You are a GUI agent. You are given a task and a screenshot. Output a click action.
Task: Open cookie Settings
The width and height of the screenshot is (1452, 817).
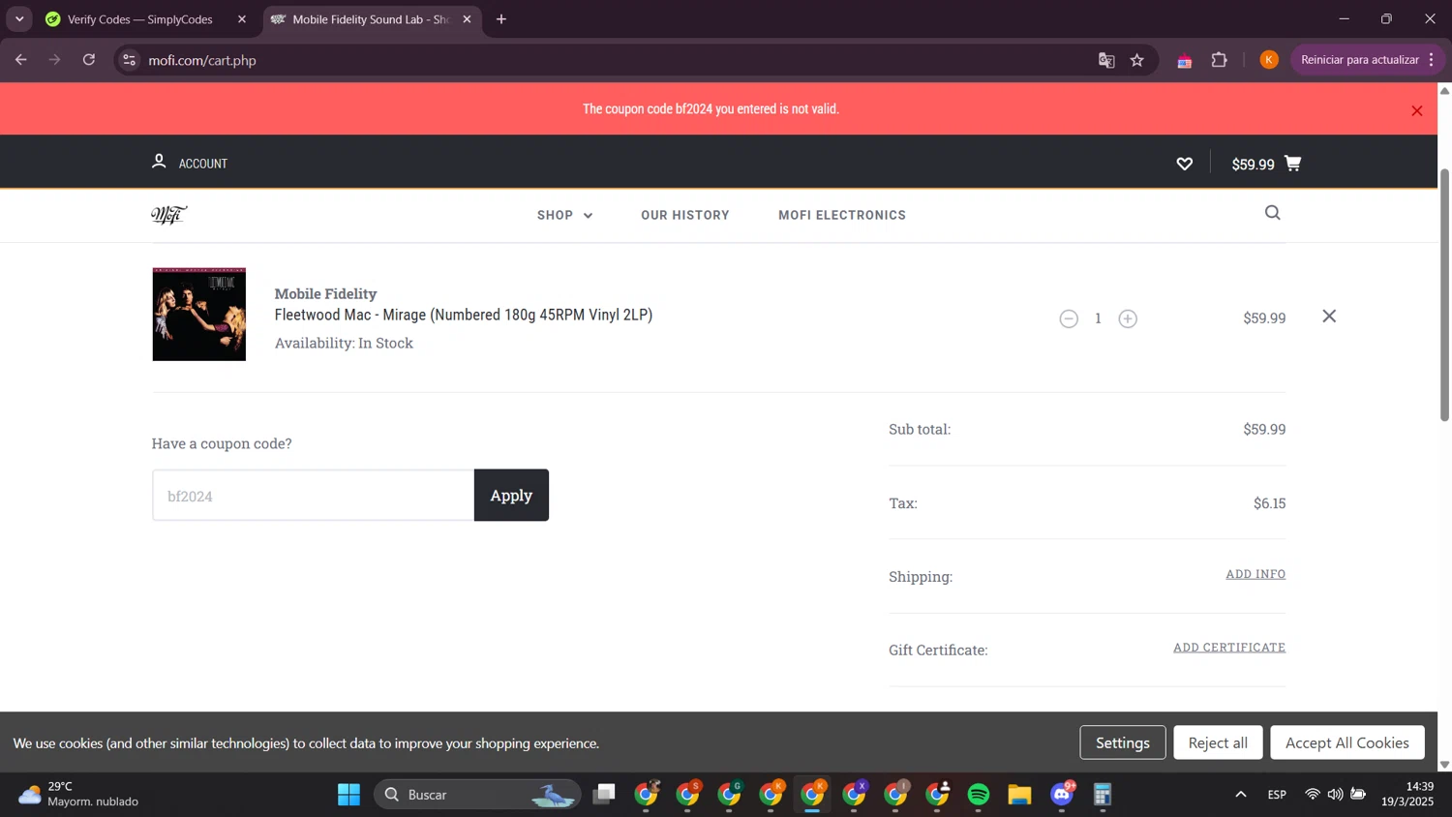tap(1123, 742)
